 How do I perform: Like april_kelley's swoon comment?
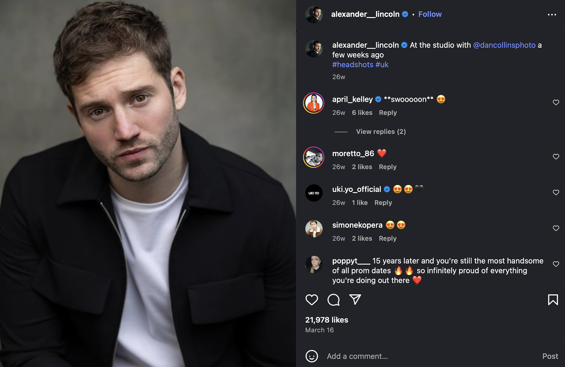point(556,103)
